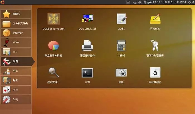Start the Gedit text editor

click(121, 19)
